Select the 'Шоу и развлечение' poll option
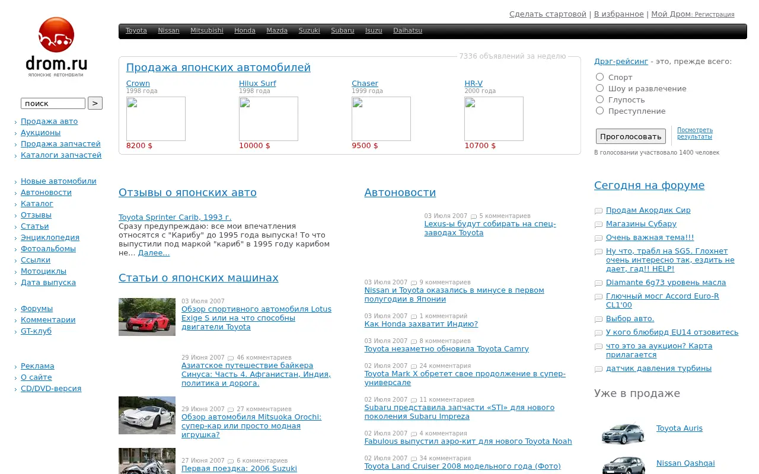 pos(599,88)
